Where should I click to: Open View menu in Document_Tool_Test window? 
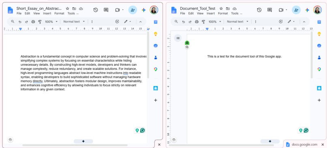pos(200,13)
